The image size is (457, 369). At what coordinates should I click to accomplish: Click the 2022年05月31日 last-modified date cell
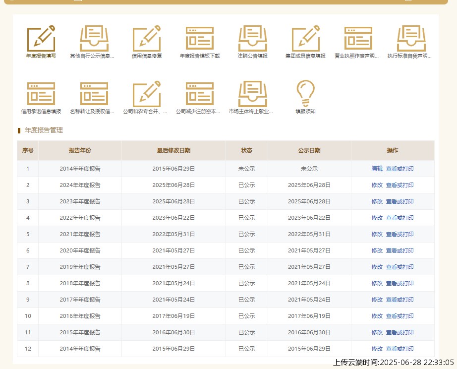(x=173, y=234)
